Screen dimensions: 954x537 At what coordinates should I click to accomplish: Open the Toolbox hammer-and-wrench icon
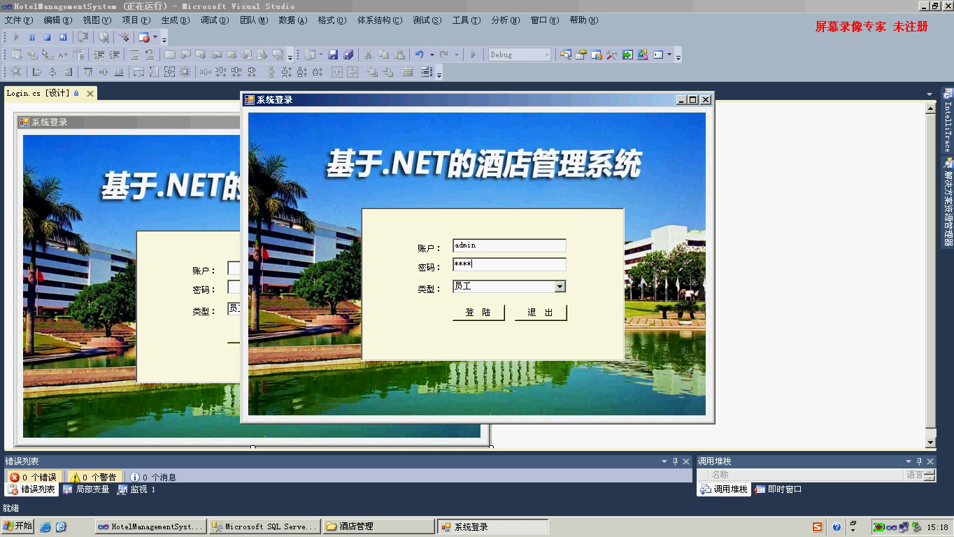[x=612, y=55]
